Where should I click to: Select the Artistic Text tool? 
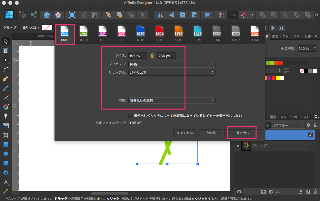[x=6, y=182]
